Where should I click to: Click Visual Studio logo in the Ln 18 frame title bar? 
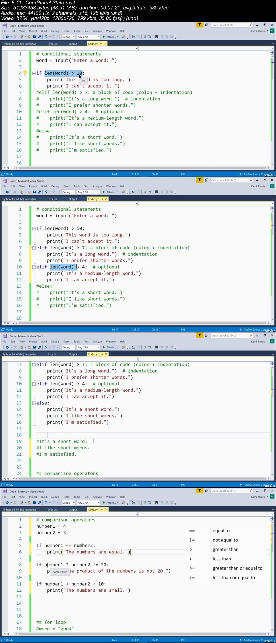click(5, 336)
